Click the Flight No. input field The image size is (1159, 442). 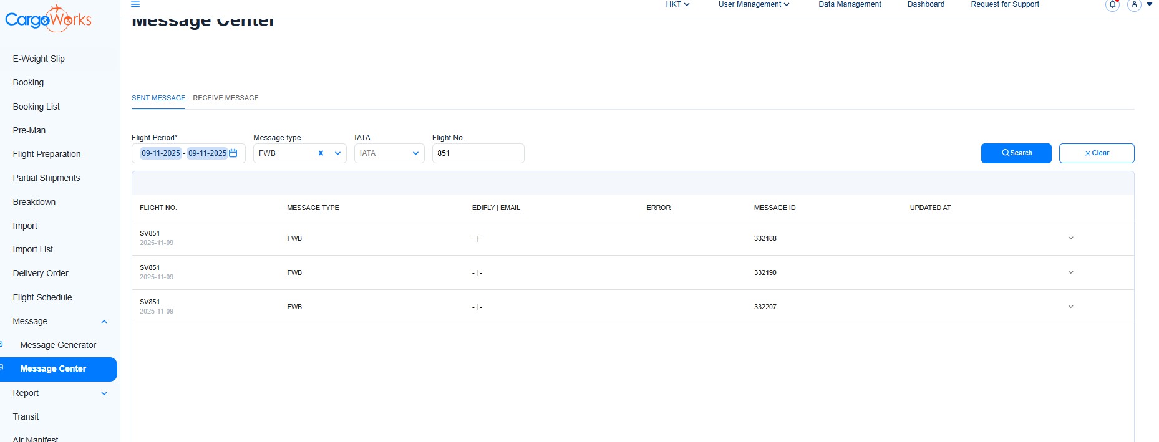pos(478,153)
